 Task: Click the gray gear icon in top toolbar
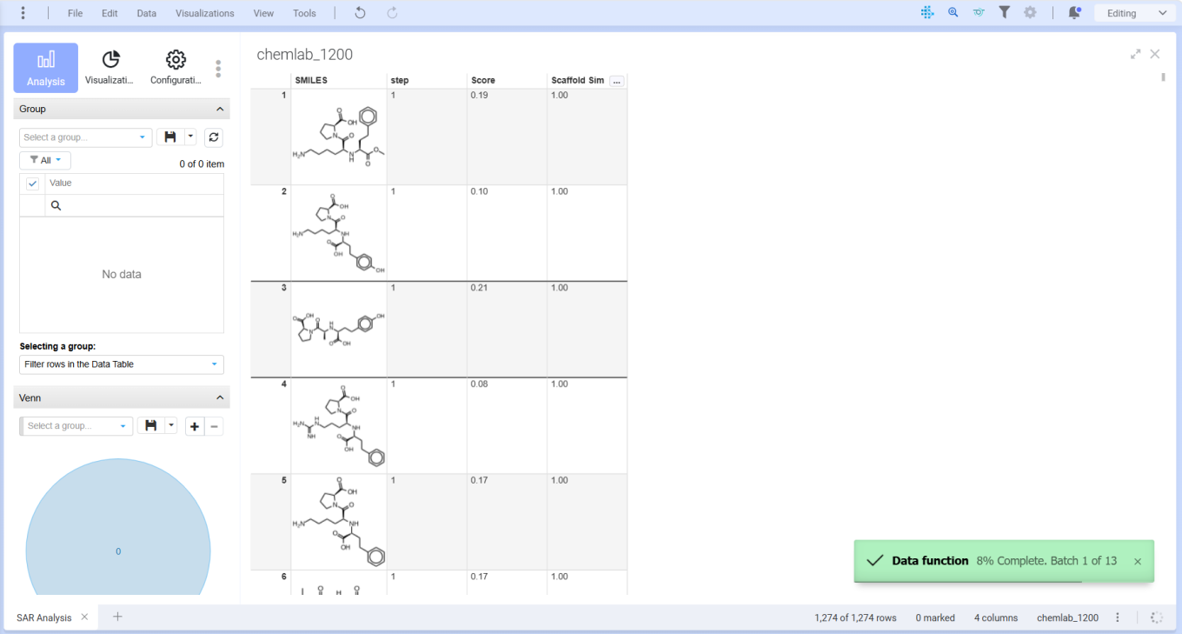pyautogui.click(x=1030, y=13)
